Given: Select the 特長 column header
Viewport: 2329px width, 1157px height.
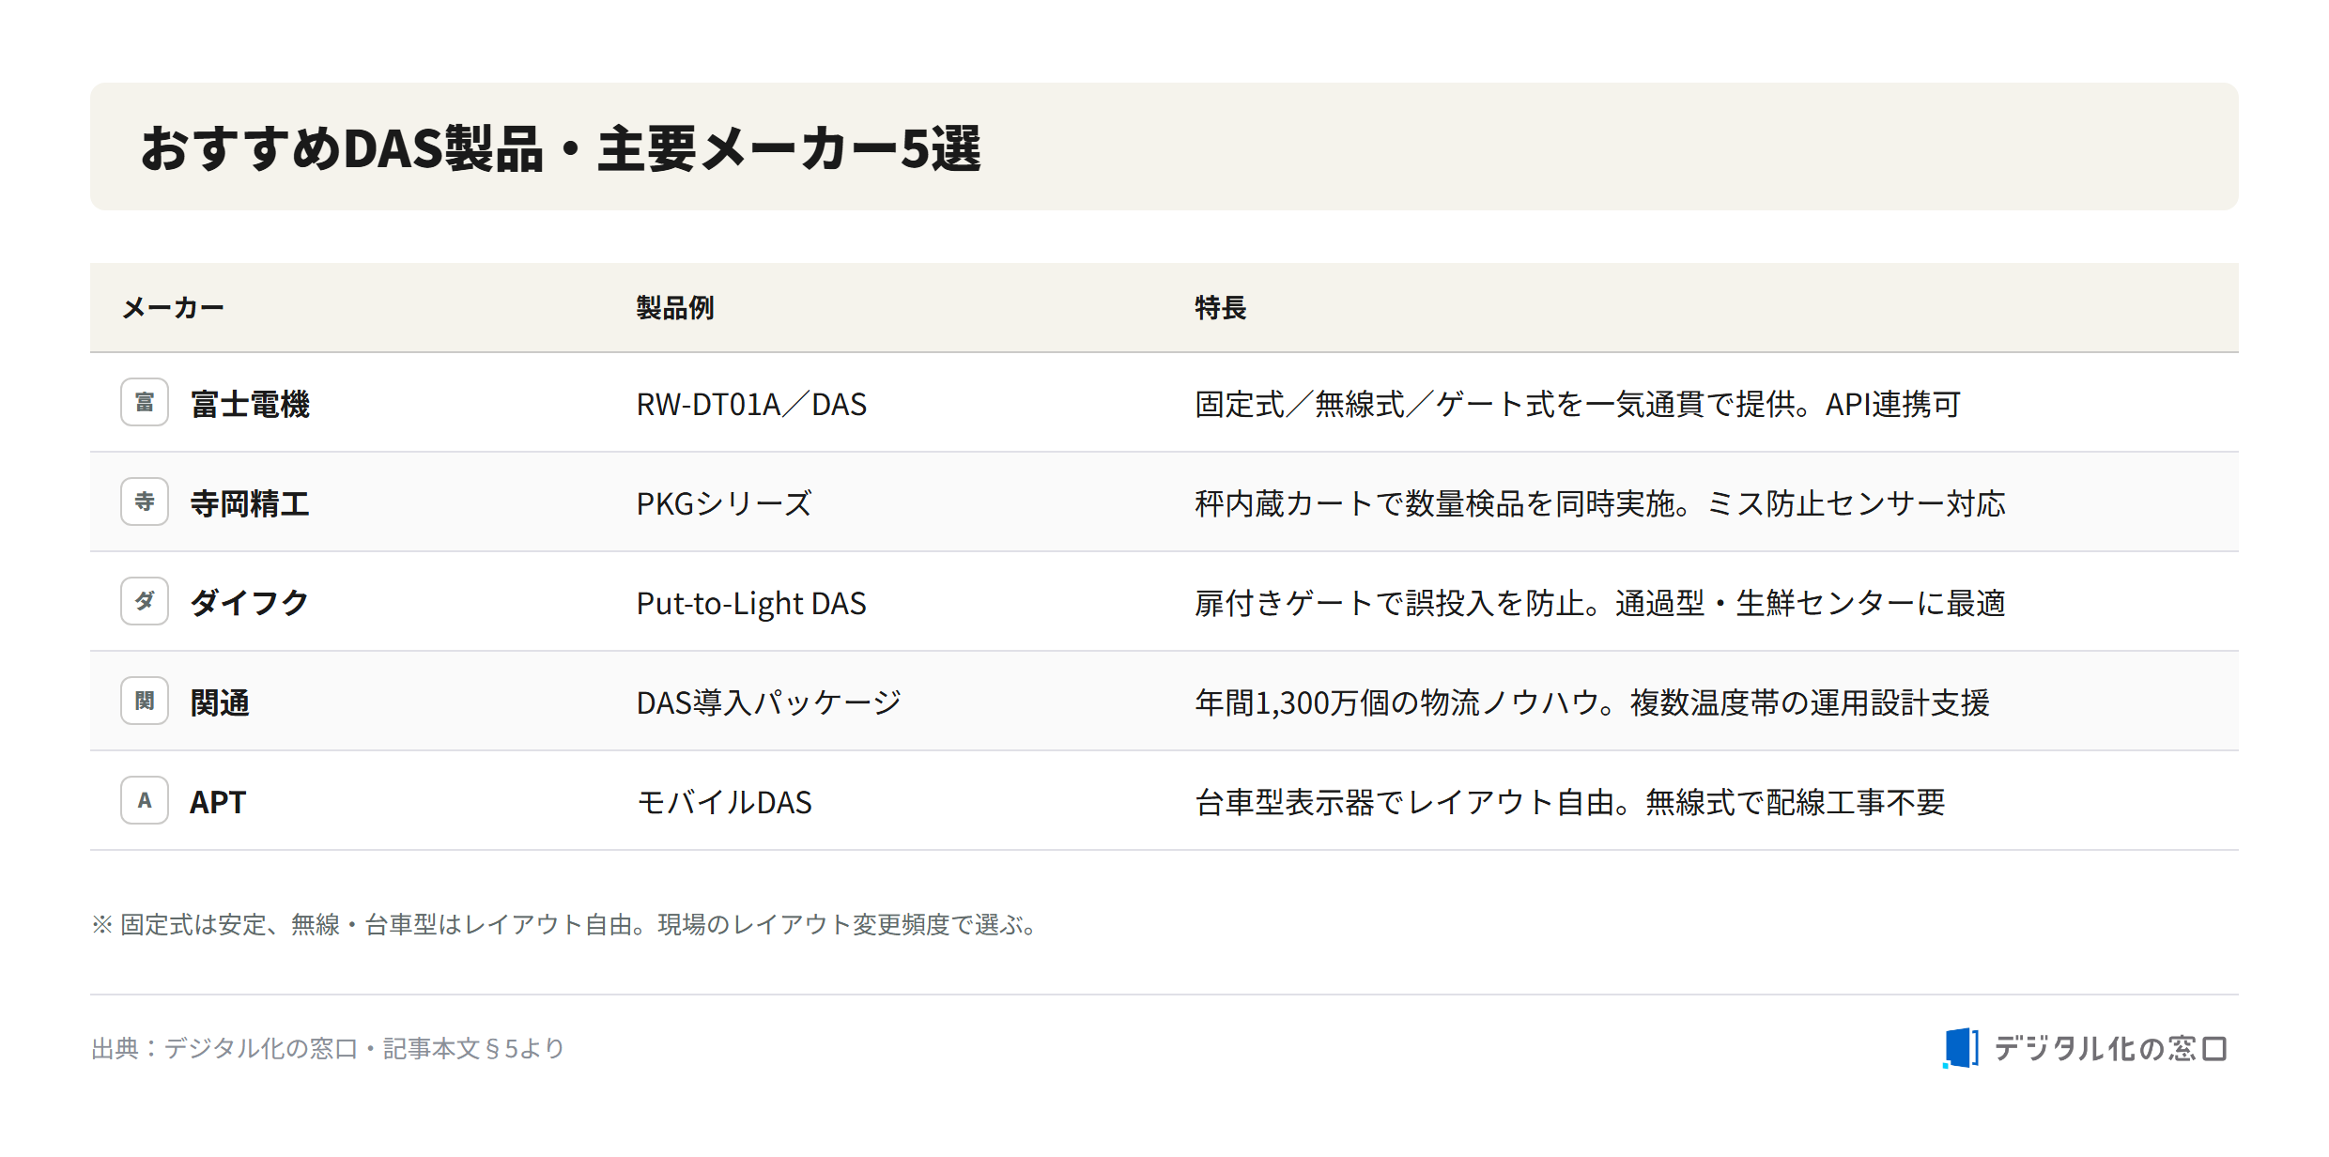Looking at the screenshot, I should tap(1220, 308).
